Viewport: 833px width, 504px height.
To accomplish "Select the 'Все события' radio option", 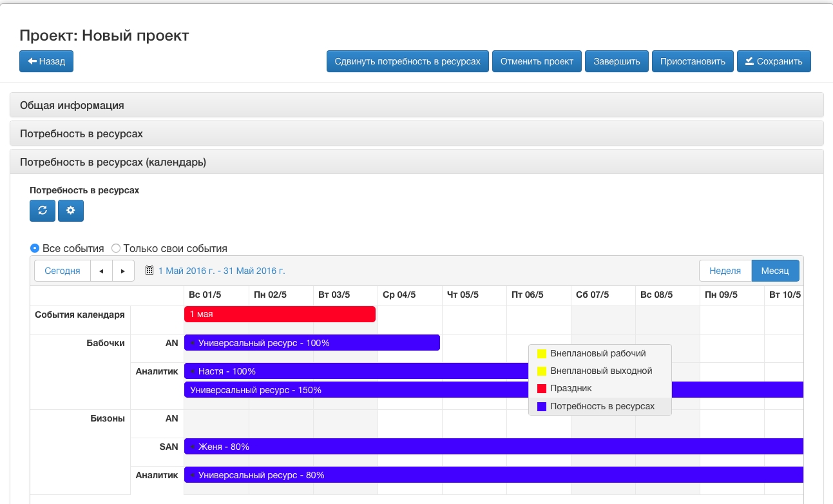I will [35, 248].
